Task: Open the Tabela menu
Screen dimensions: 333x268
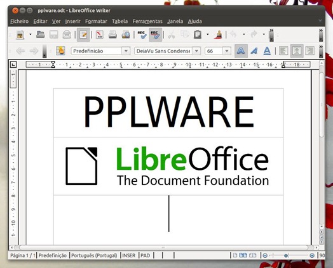Action: pos(119,22)
